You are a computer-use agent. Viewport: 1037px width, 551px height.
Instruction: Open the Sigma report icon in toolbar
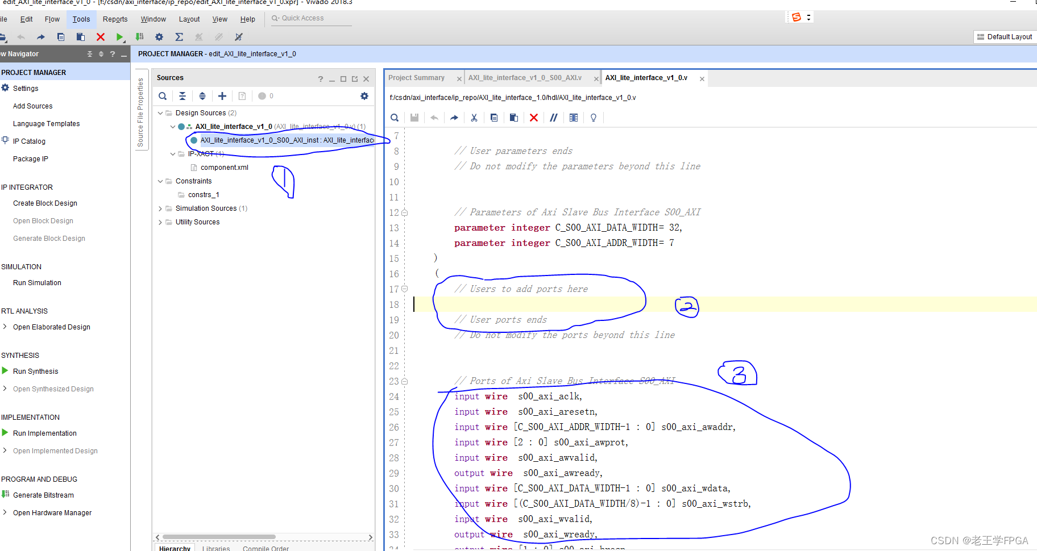tap(179, 37)
